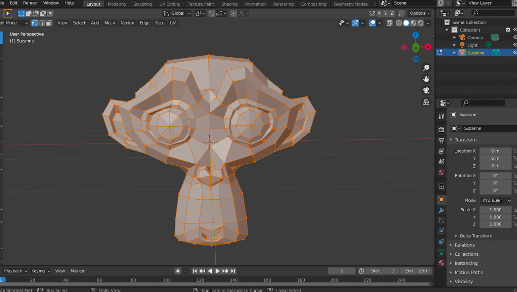Image resolution: width=517 pixels, height=292 pixels.
Task: Toggle auto keying record button
Action: click(178, 271)
